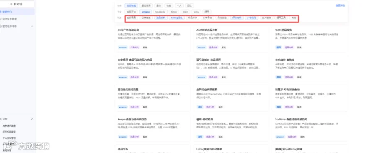Filter by 收藏 category

(x=169, y=5)
